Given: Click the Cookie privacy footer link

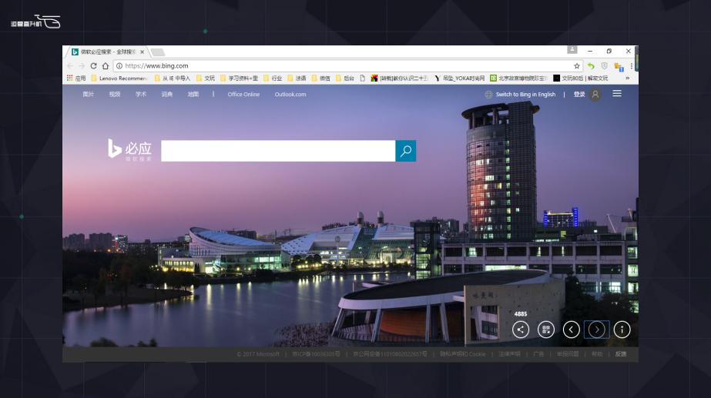Looking at the screenshot, I should tap(462, 354).
